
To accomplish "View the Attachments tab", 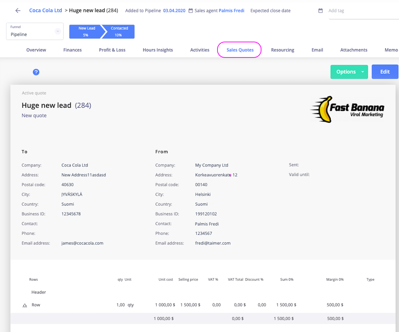I will tap(354, 50).
